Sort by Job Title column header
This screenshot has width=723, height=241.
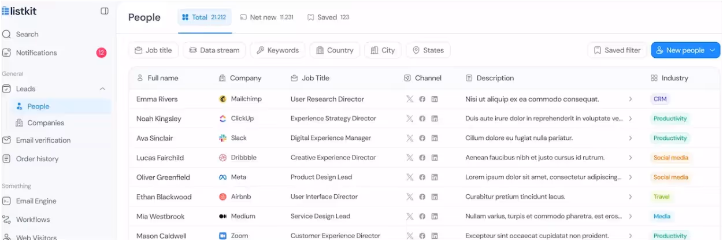coord(310,78)
